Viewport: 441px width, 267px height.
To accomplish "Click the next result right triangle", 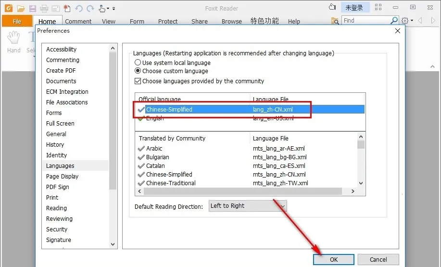I will (x=433, y=21).
